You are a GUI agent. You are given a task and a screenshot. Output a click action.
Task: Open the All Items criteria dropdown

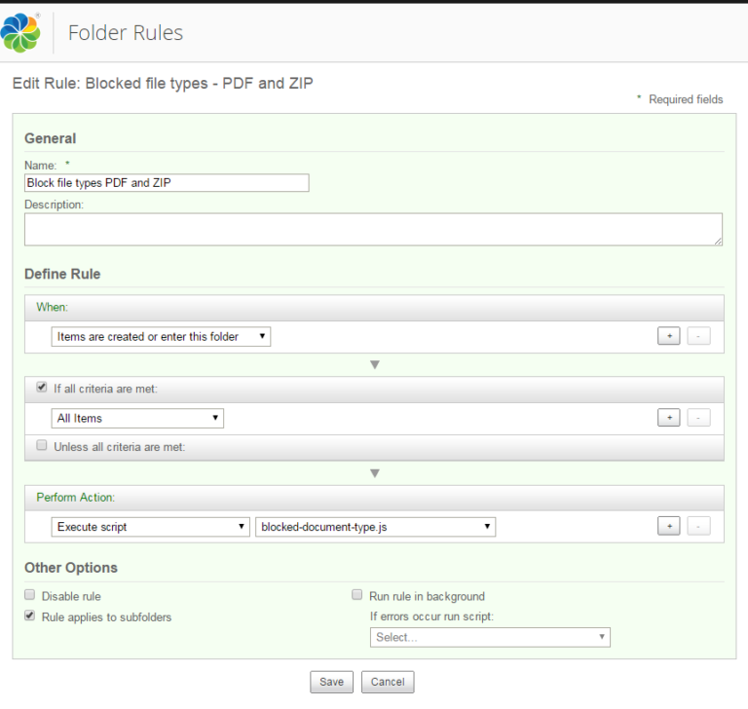137,418
